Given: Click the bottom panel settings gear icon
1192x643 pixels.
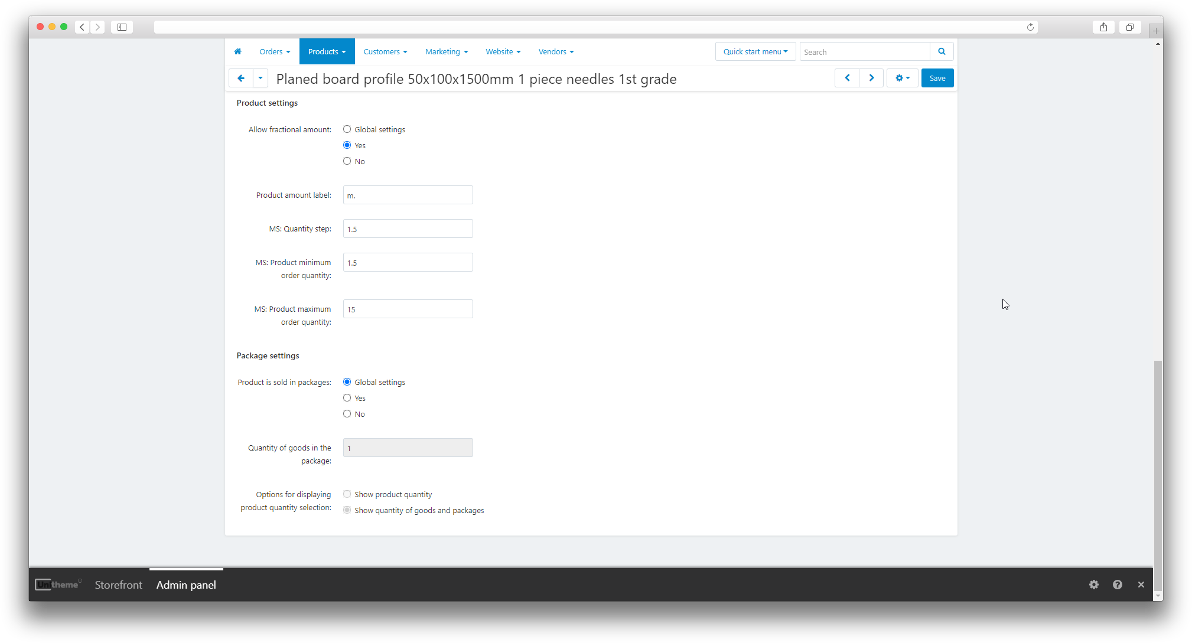Looking at the screenshot, I should [x=1094, y=585].
